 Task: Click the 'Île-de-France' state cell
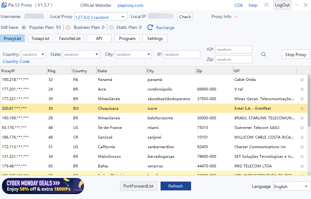(110, 128)
